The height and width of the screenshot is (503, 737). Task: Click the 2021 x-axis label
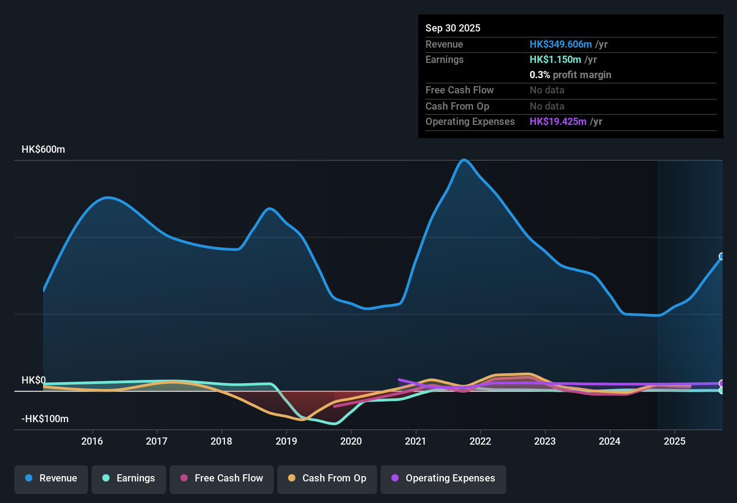[x=416, y=441]
